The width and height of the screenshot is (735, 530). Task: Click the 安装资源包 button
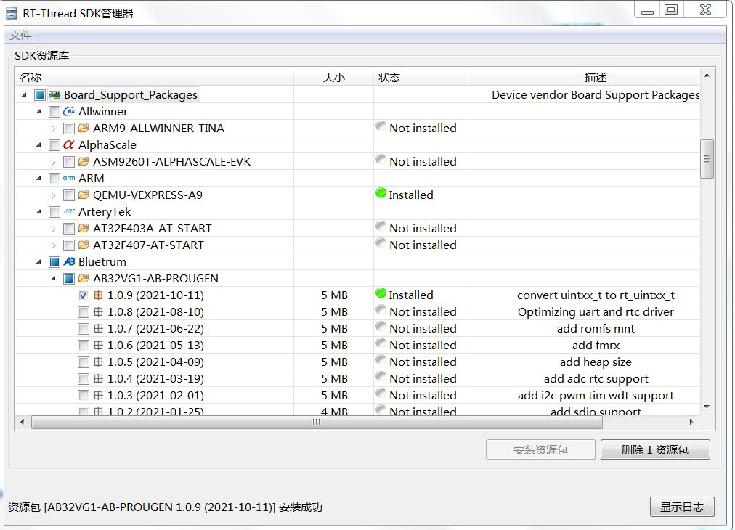(x=540, y=449)
